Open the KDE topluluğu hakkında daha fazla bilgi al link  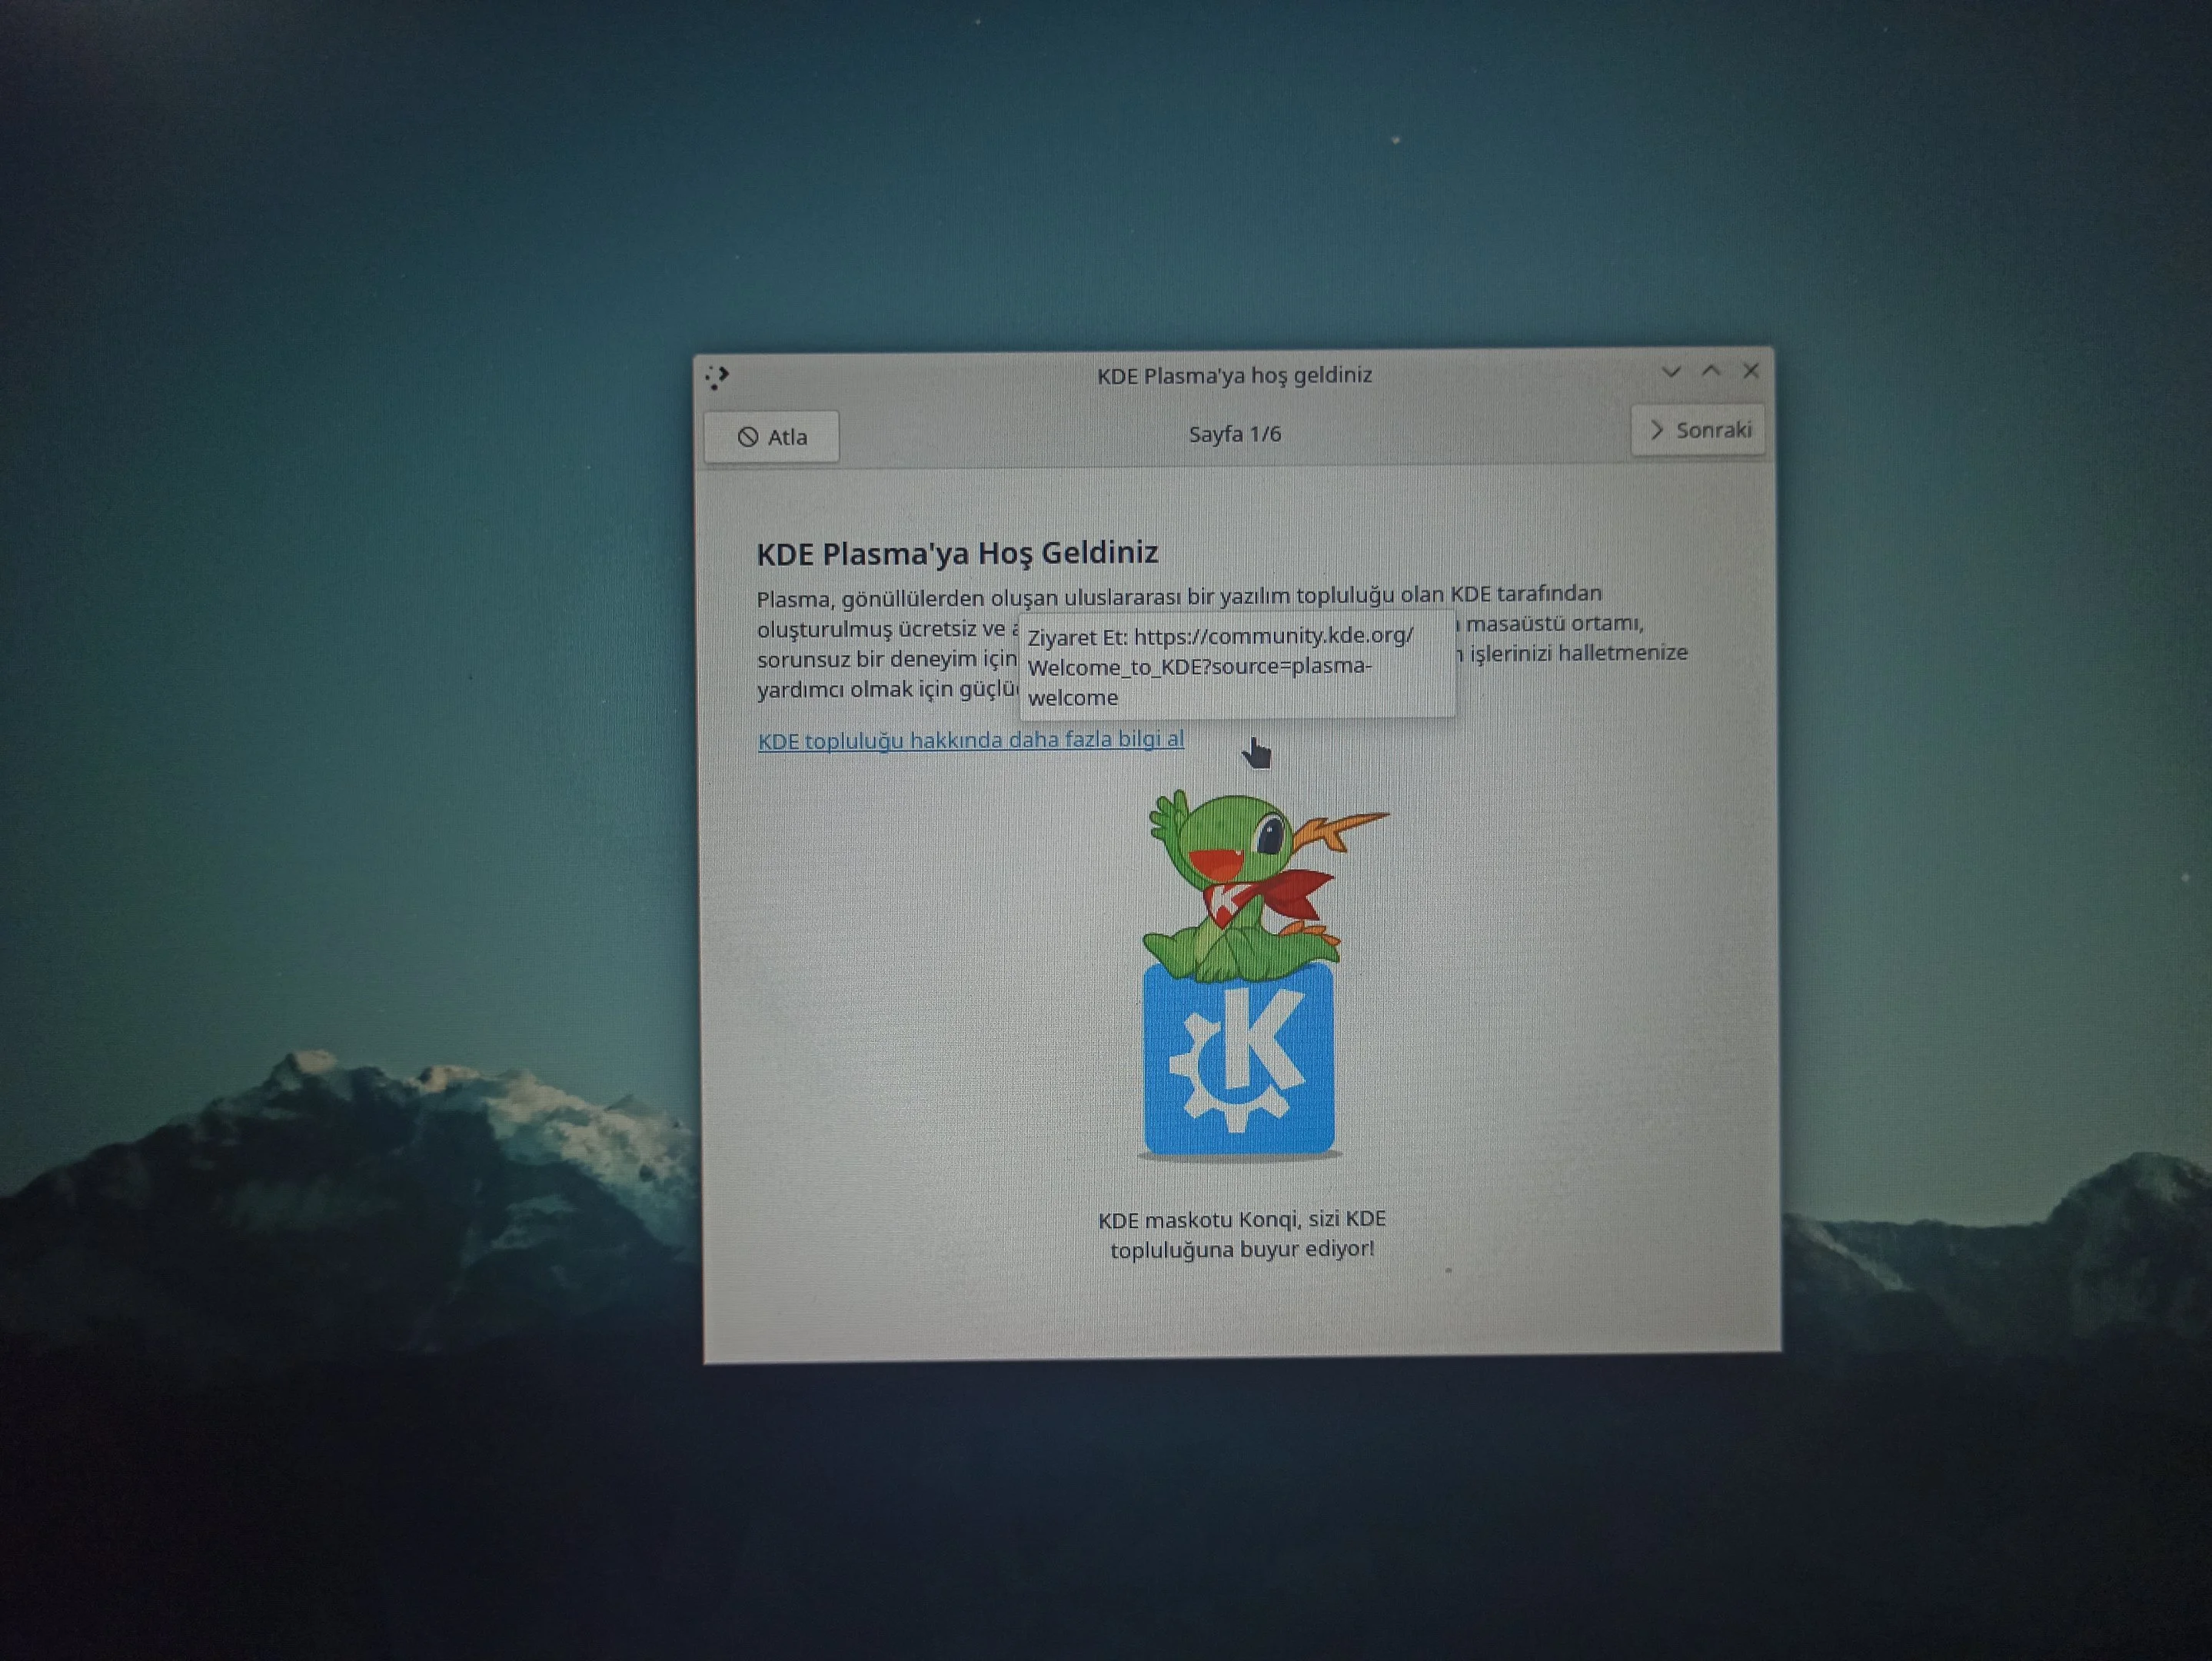point(970,740)
